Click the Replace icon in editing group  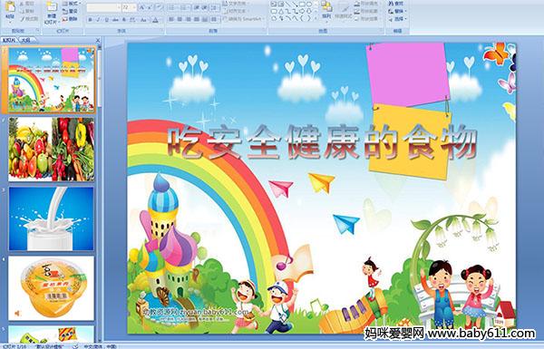[x=396, y=11]
